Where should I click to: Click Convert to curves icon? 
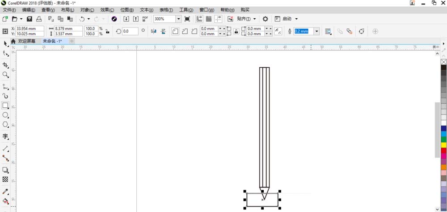[x=362, y=31]
